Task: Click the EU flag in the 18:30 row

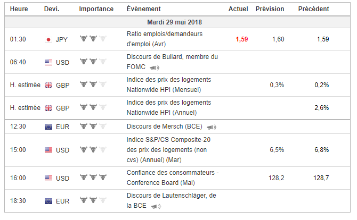Action: [48, 201]
